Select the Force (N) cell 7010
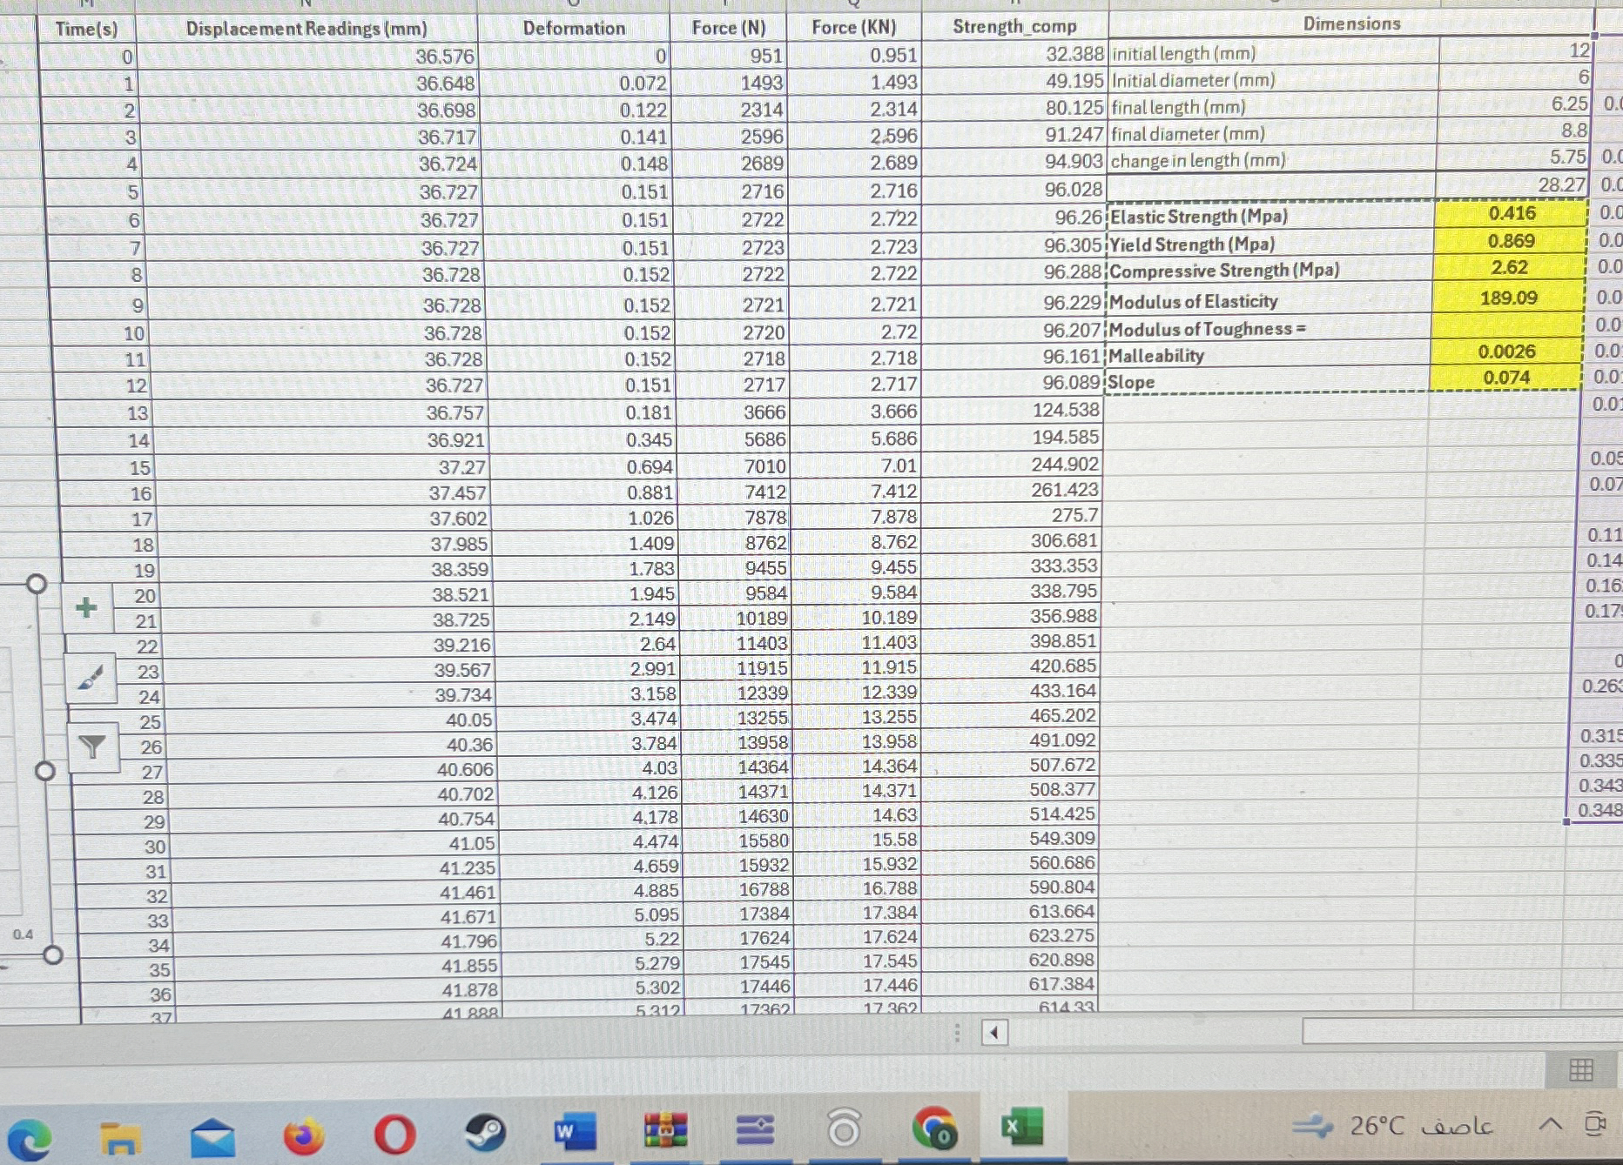Image resolution: width=1623 pixels, height=1165 pixels. tap(732, 465)
